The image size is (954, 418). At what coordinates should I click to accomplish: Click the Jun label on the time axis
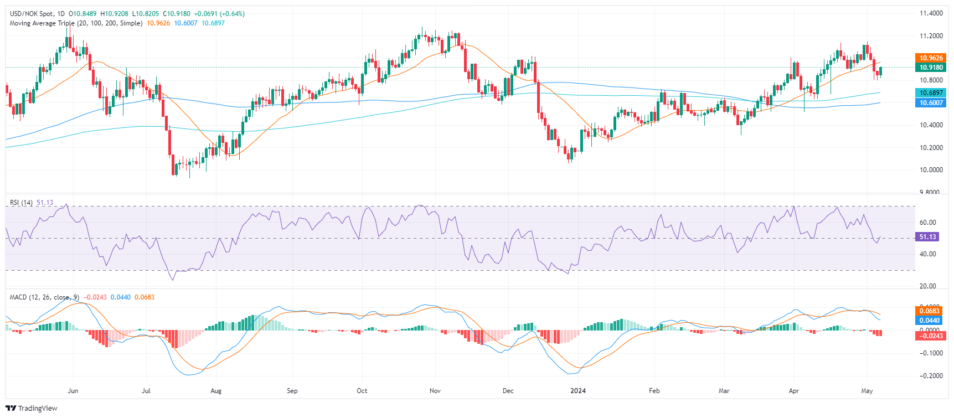pos(73,391)
